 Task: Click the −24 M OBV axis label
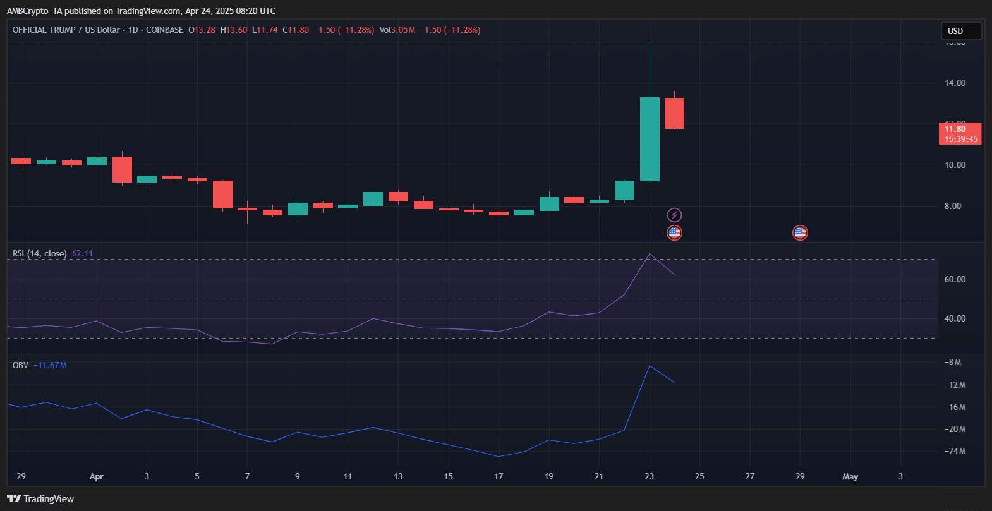955,451
